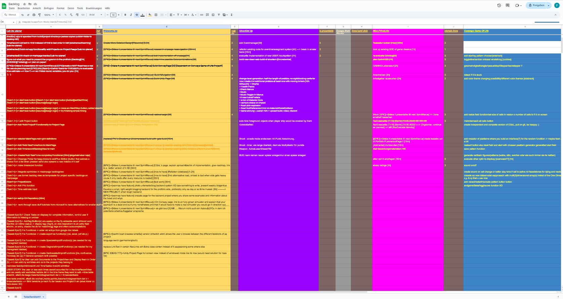Start a Meet video call
The width and height of the screenshot is (563, 299).
click(x=518, y=5)
